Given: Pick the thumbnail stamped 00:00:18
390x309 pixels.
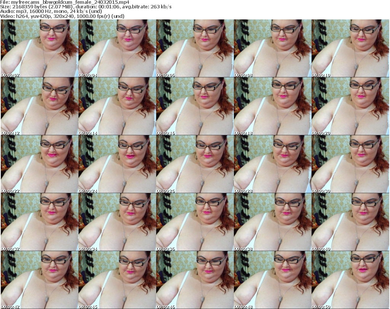Looking at the screenshot, I should pos(272,106).
